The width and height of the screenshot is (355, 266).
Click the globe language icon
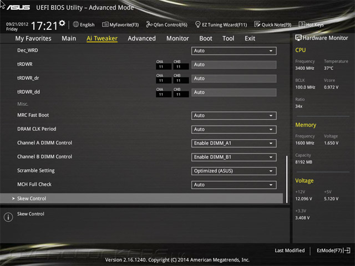pos(76,24)
